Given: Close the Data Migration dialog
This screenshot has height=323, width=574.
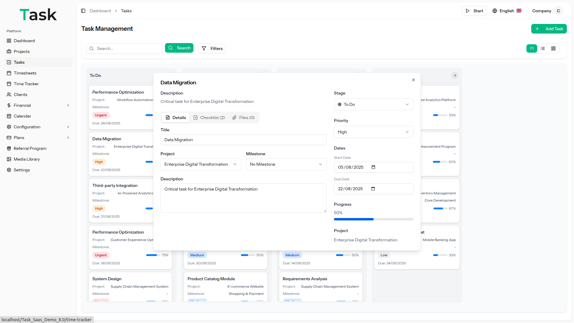Looking at the screenshot, I should point(413,80).
